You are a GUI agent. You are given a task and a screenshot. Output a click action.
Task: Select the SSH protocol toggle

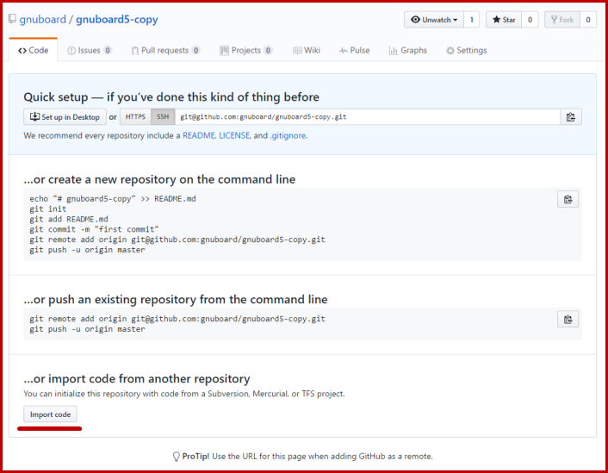163,117
